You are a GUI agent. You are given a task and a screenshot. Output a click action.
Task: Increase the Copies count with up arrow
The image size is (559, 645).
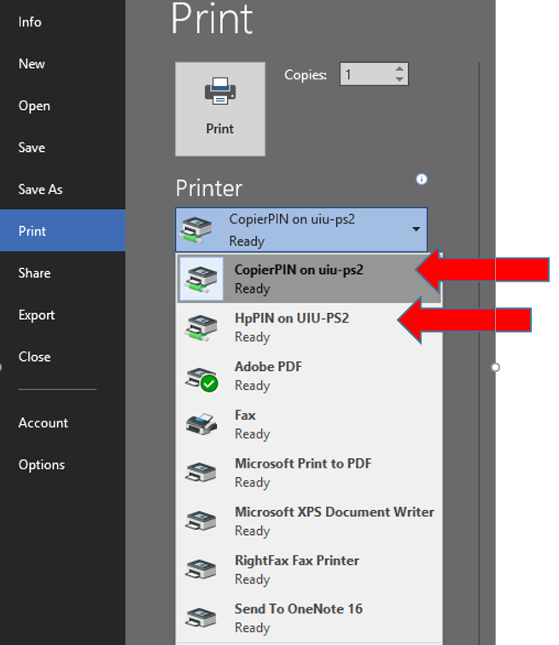399,69
